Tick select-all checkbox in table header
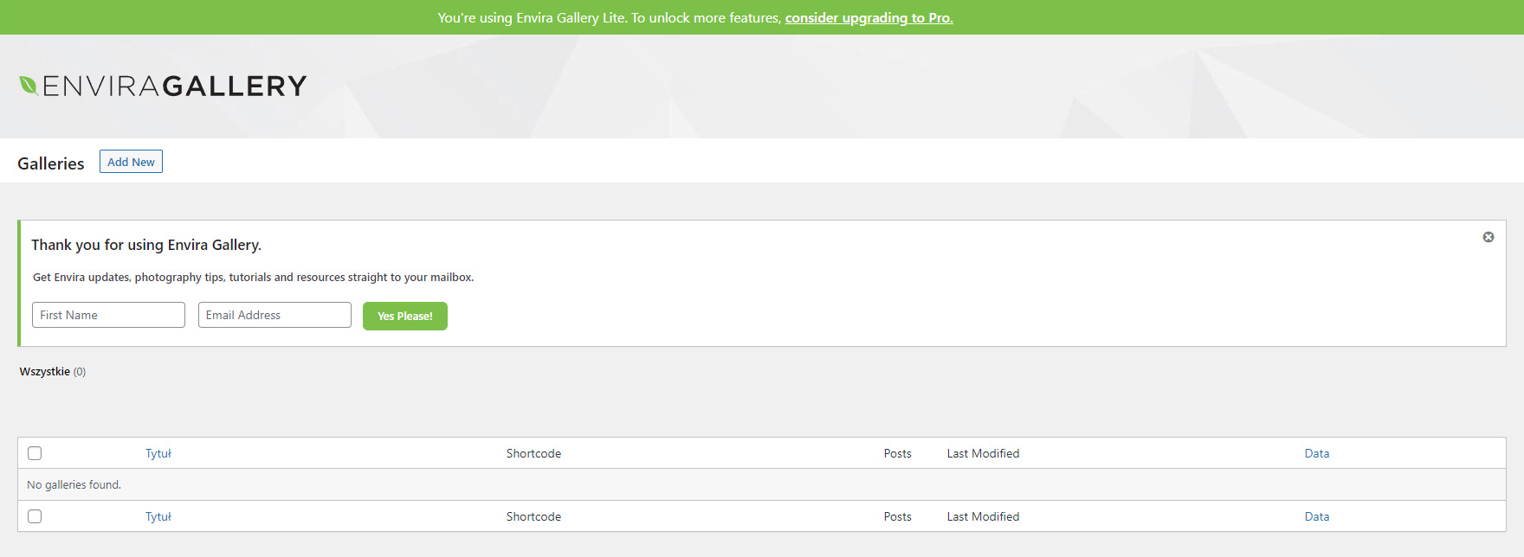 click(35, 453)
